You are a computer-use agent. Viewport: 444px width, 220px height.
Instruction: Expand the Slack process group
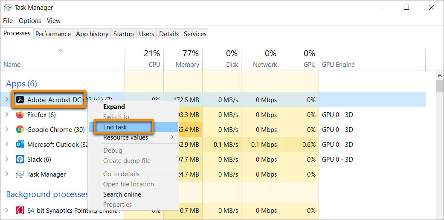[7, 160]
